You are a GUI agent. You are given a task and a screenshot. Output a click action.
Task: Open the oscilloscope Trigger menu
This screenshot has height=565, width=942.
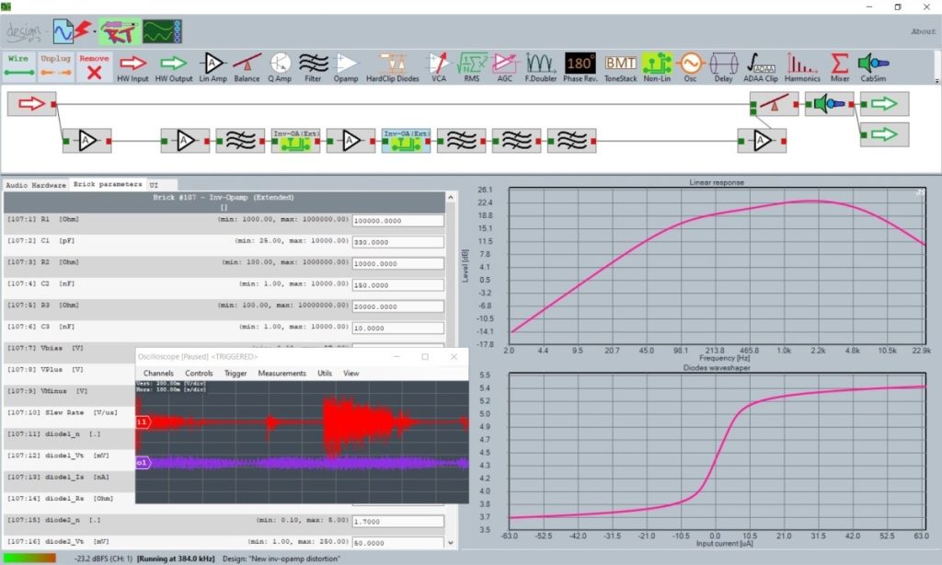235,374
